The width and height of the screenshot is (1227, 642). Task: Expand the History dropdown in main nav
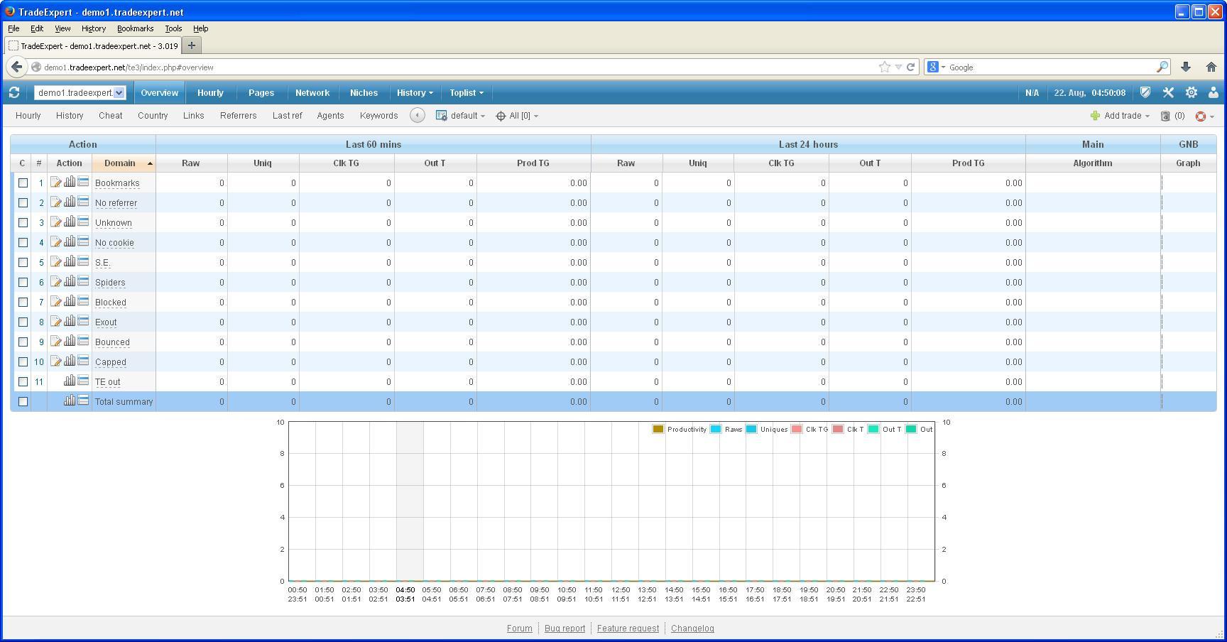tap(415, 93)
